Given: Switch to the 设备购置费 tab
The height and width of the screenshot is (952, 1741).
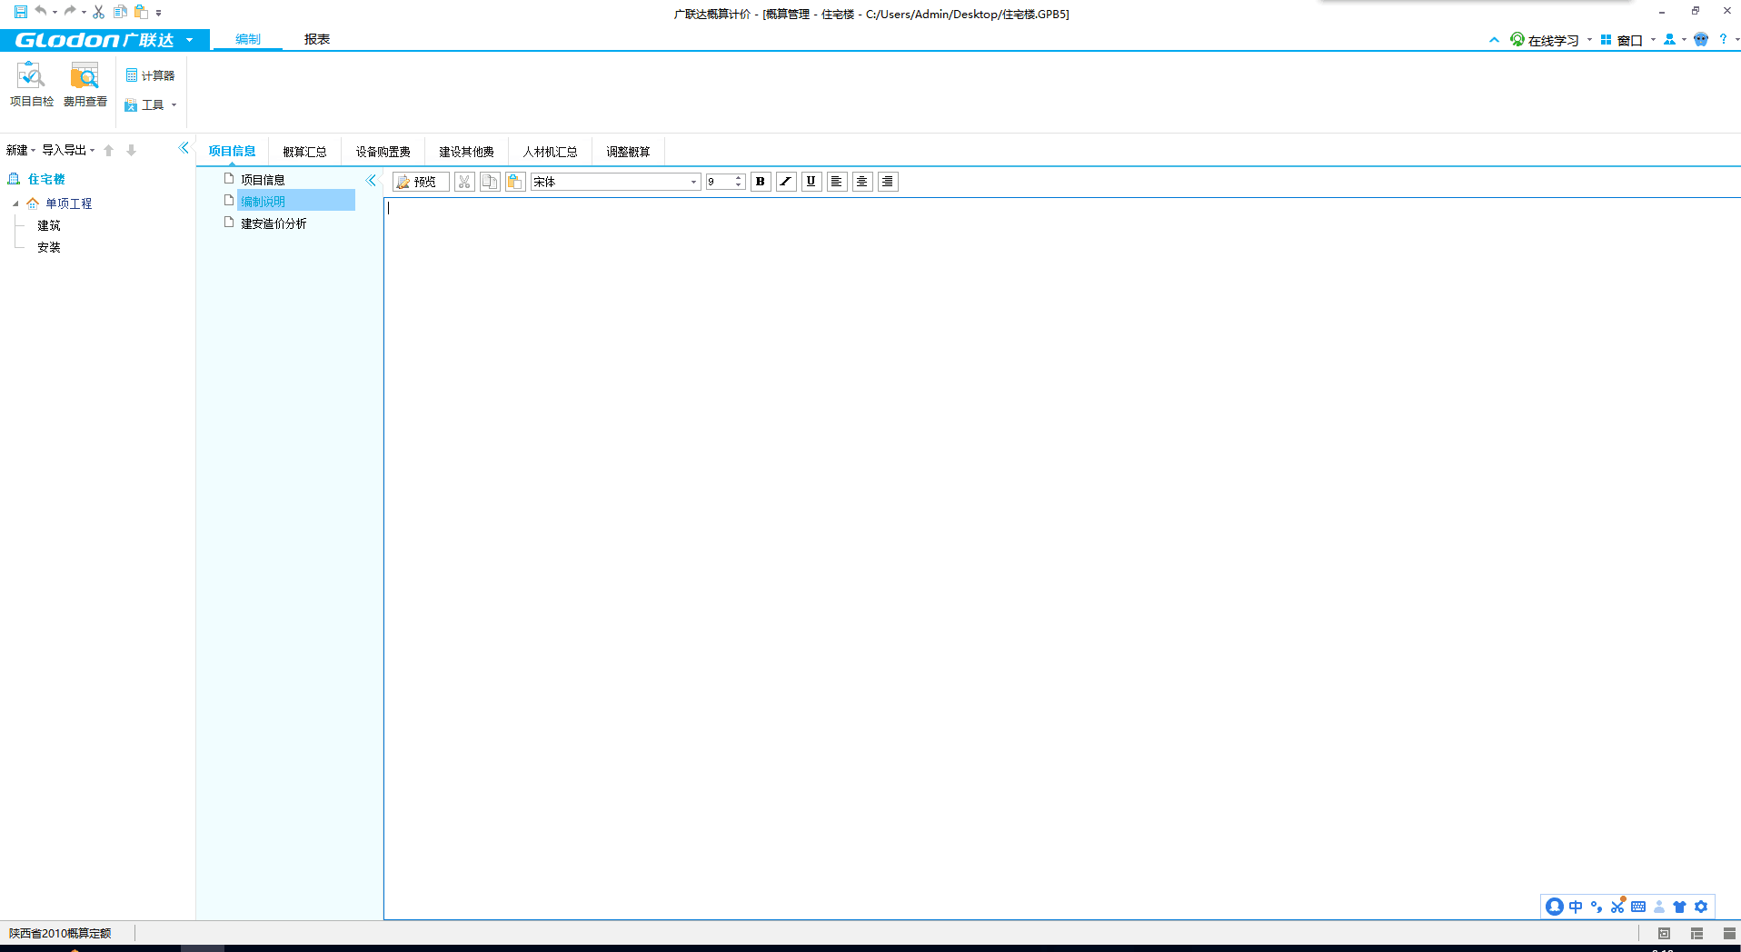Looking at the screenshot, I should 383,152.
